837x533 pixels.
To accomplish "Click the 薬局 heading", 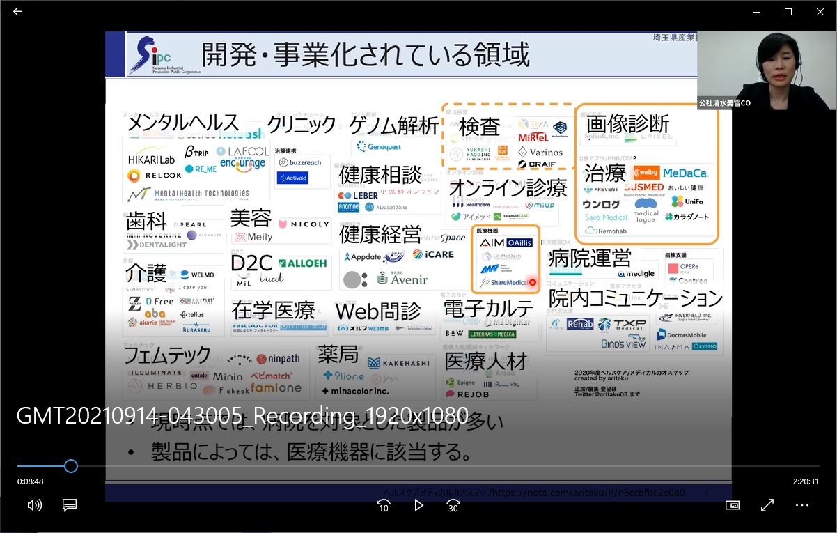I will tap(338, 355).
